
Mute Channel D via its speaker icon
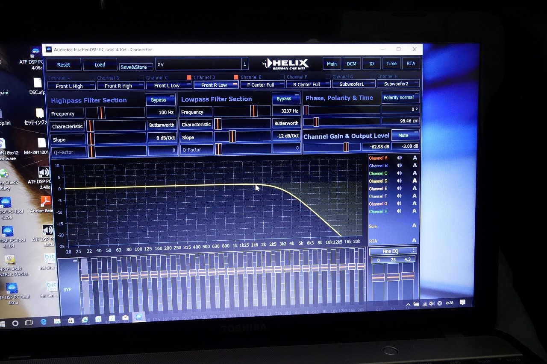(x=399, y=181)
